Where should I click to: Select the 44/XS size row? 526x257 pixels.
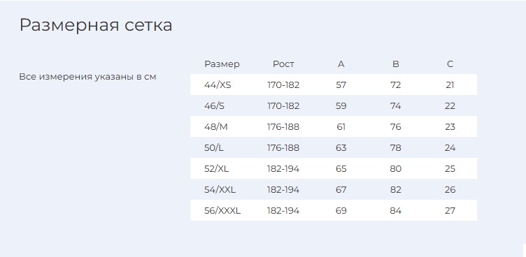click(334, 85)
